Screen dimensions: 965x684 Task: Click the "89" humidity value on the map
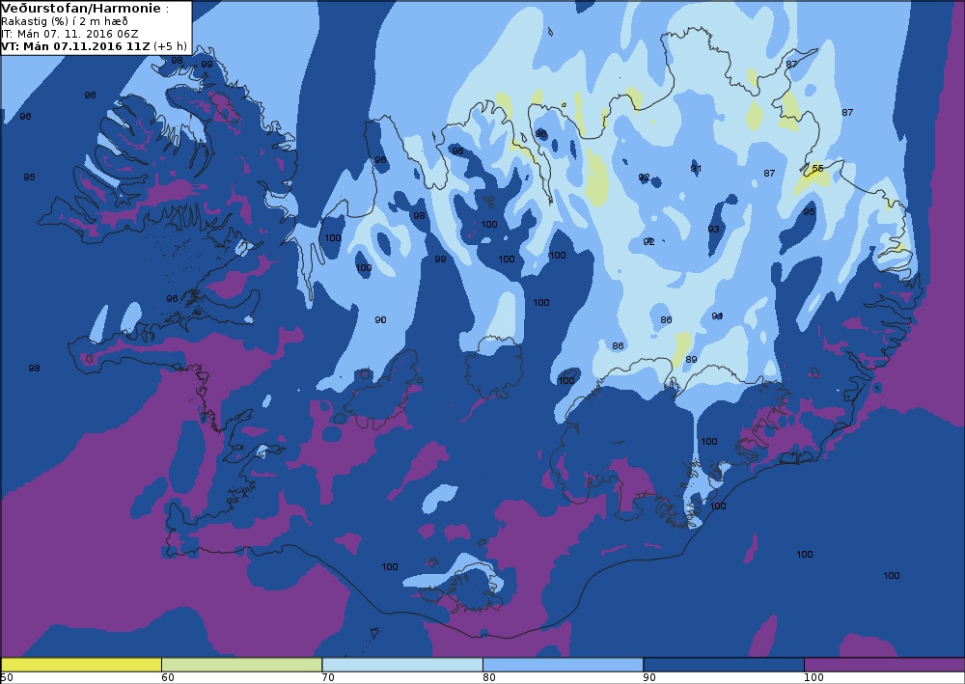click(691, 359)
